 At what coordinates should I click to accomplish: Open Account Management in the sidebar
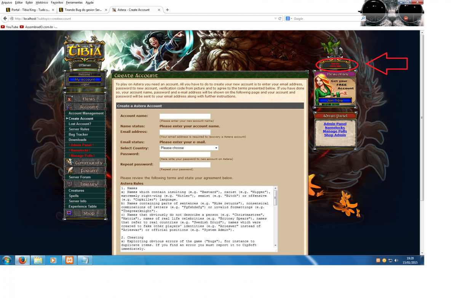click(86, 113)
